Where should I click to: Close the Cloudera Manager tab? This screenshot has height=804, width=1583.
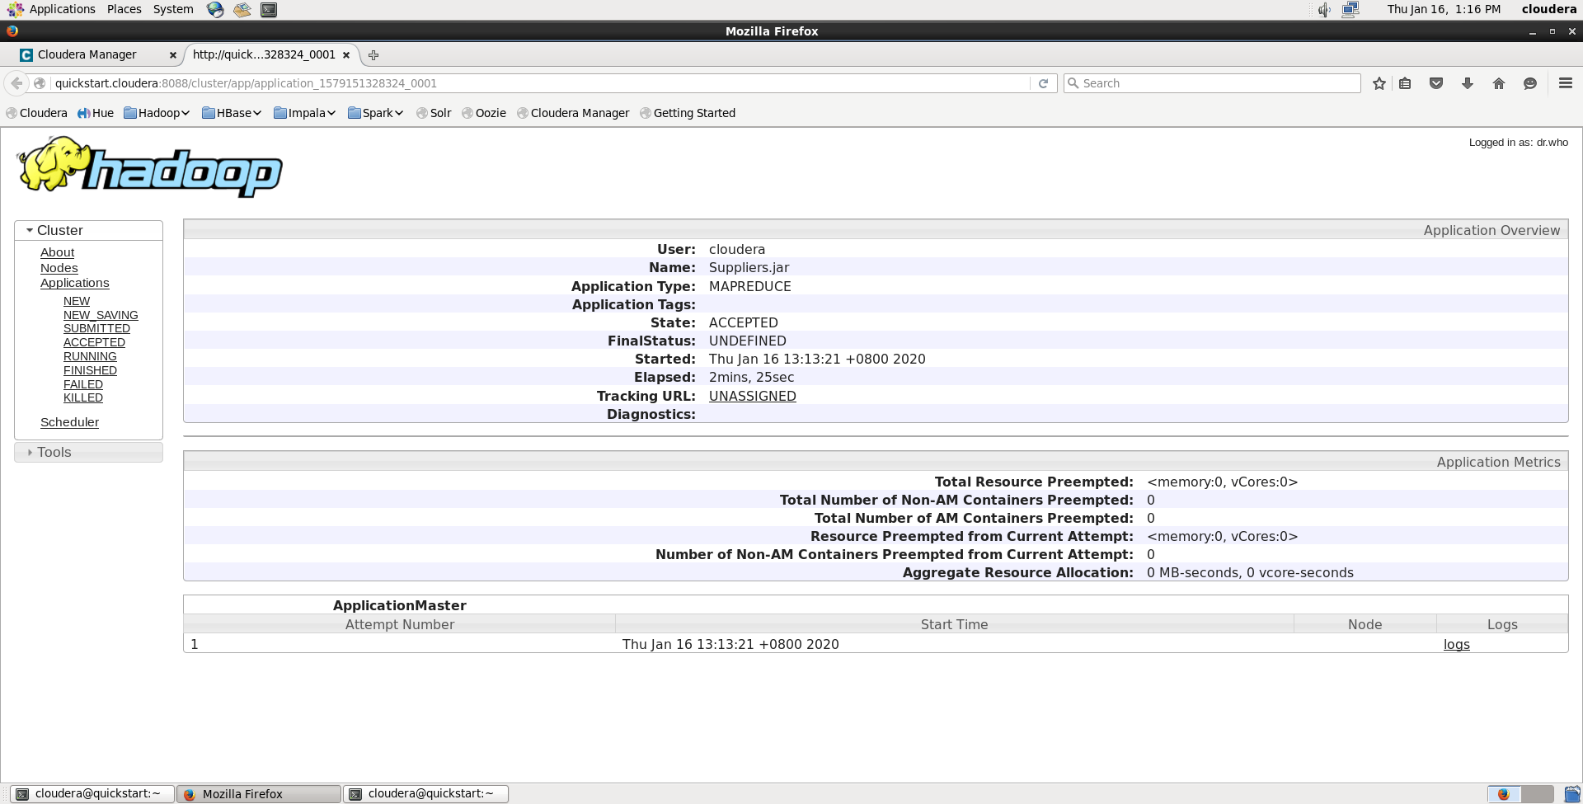click(172, 55)
